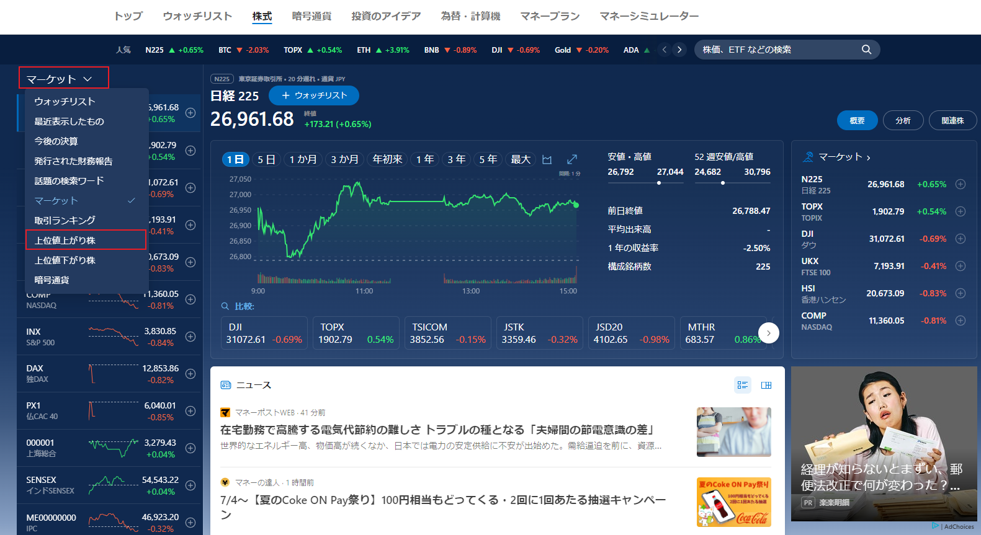Screen dimensions: 981x535
Task: Open Coca-Cola news thumbnail
Action: click(733, 502)
